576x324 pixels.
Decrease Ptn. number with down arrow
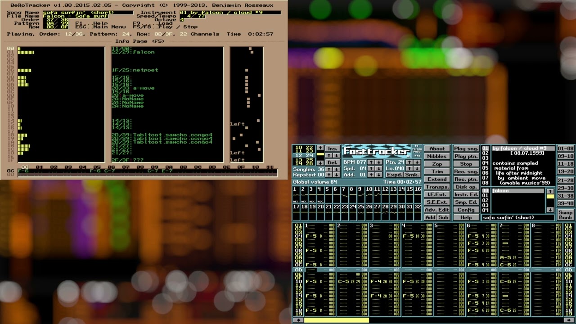coord(417,162)
